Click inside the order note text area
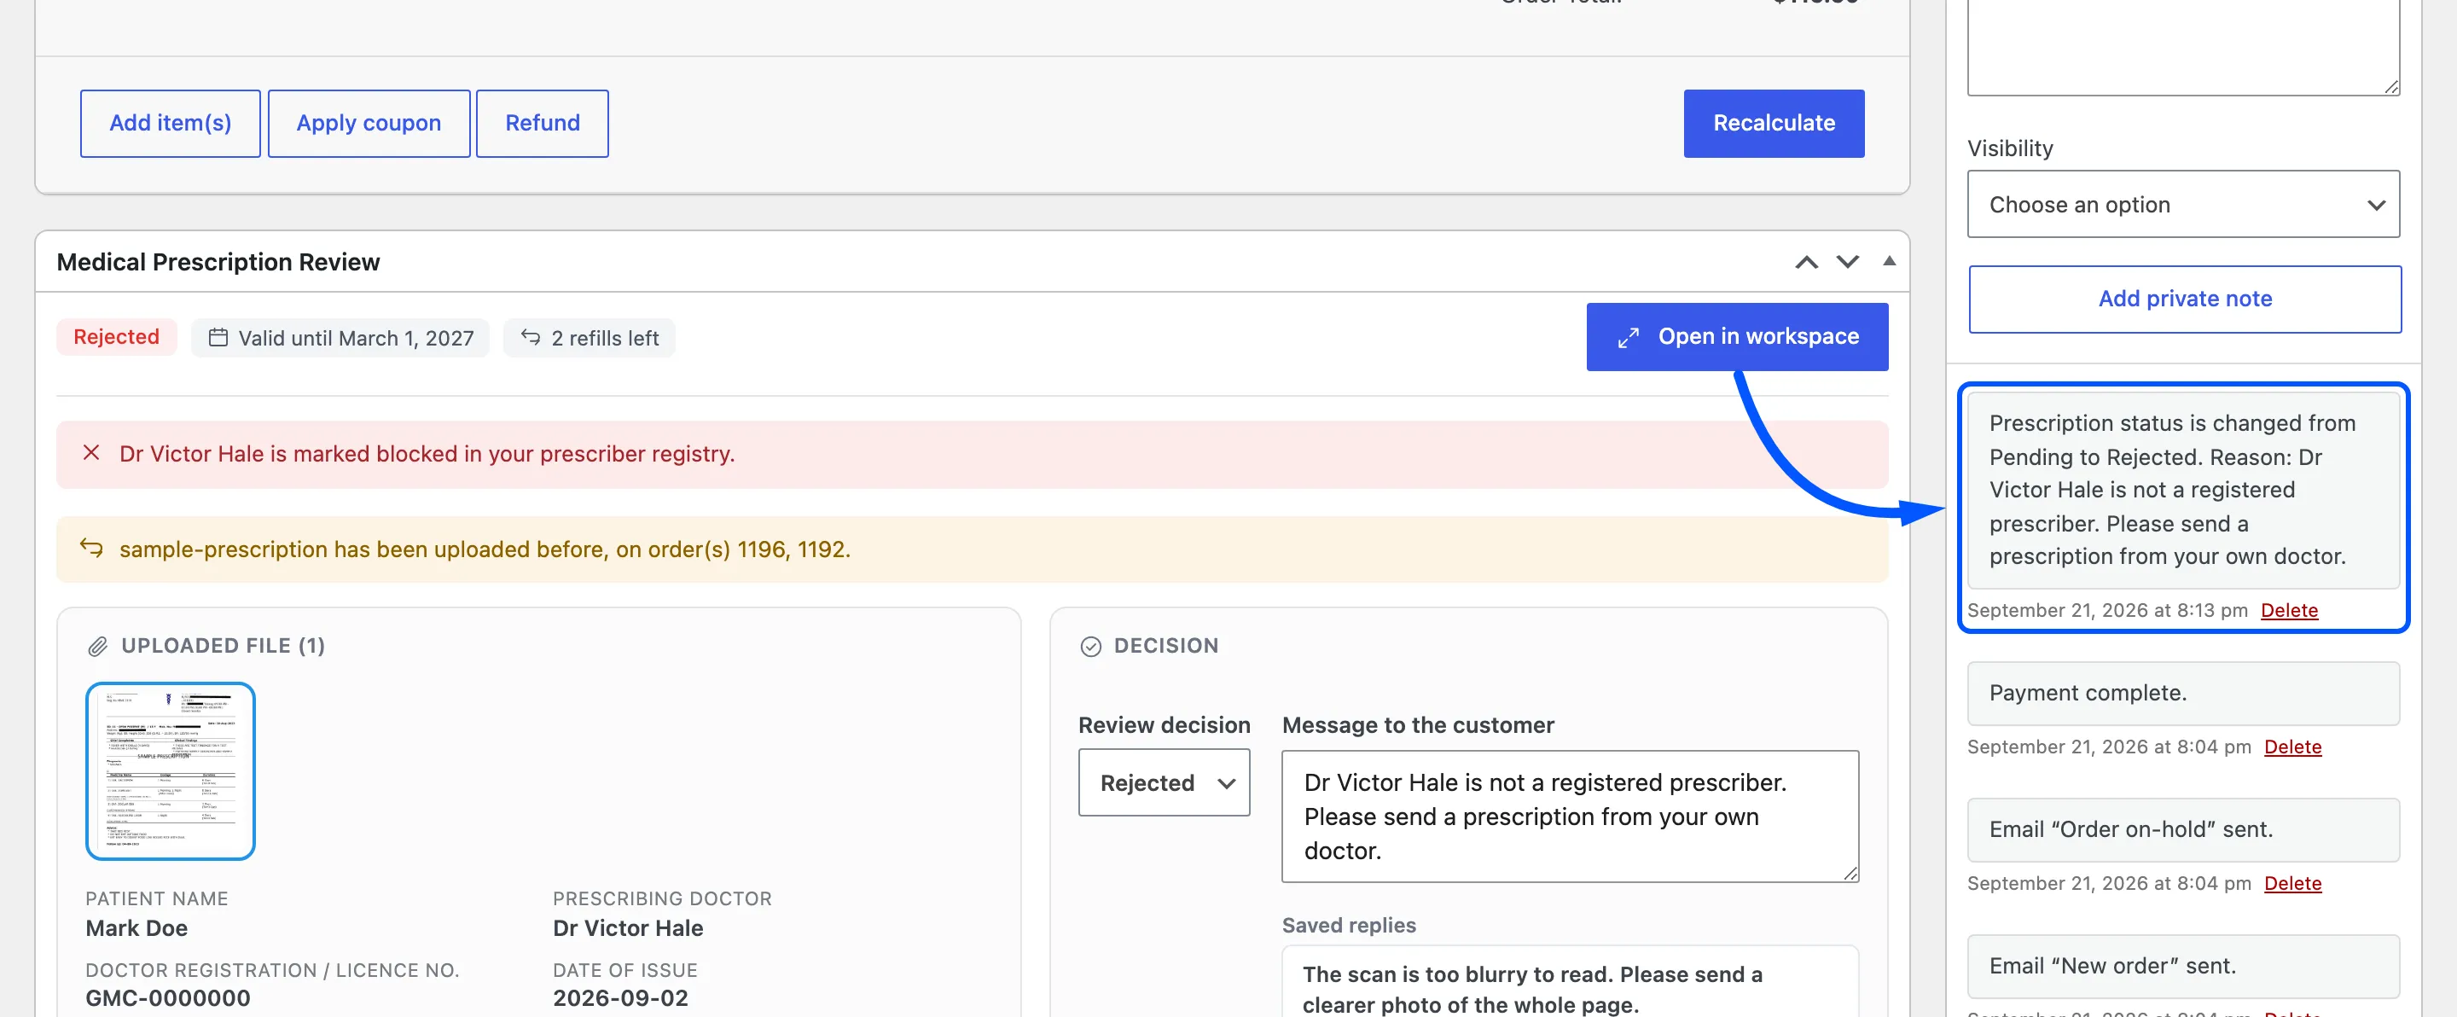 (x=2182, y=46)
